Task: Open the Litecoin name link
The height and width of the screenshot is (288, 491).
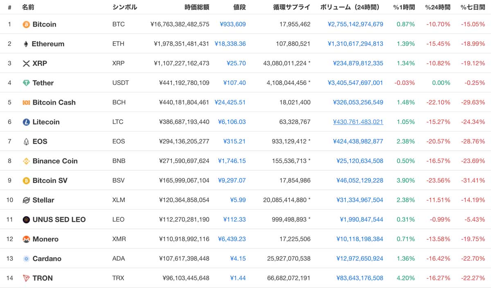Action: [x=46, y=122]
